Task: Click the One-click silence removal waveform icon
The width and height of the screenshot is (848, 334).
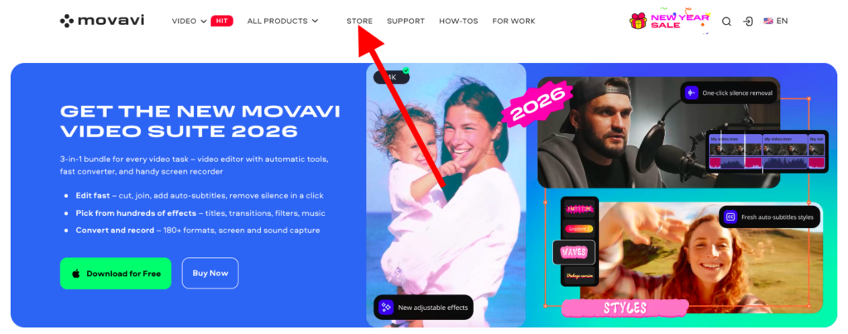Action: [x=691, y=93]
